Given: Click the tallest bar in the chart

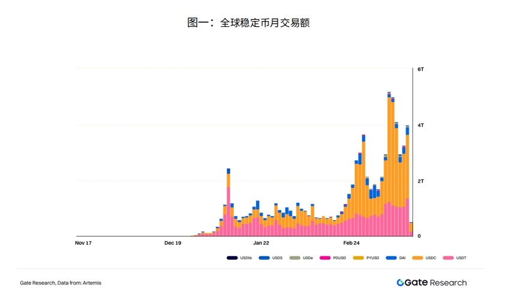Looking at the screenshot, I should [389, 164].
